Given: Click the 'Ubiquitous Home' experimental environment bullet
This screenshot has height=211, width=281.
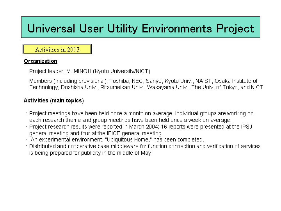Looking at the screenshot, I should (115, 139).
